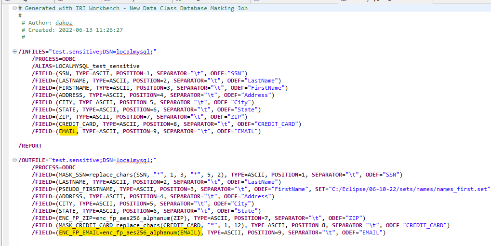Screen dimensions: 491x246
Task: Click output LASTNAME field under /OUTFILE
Action: tap(156, 182)
